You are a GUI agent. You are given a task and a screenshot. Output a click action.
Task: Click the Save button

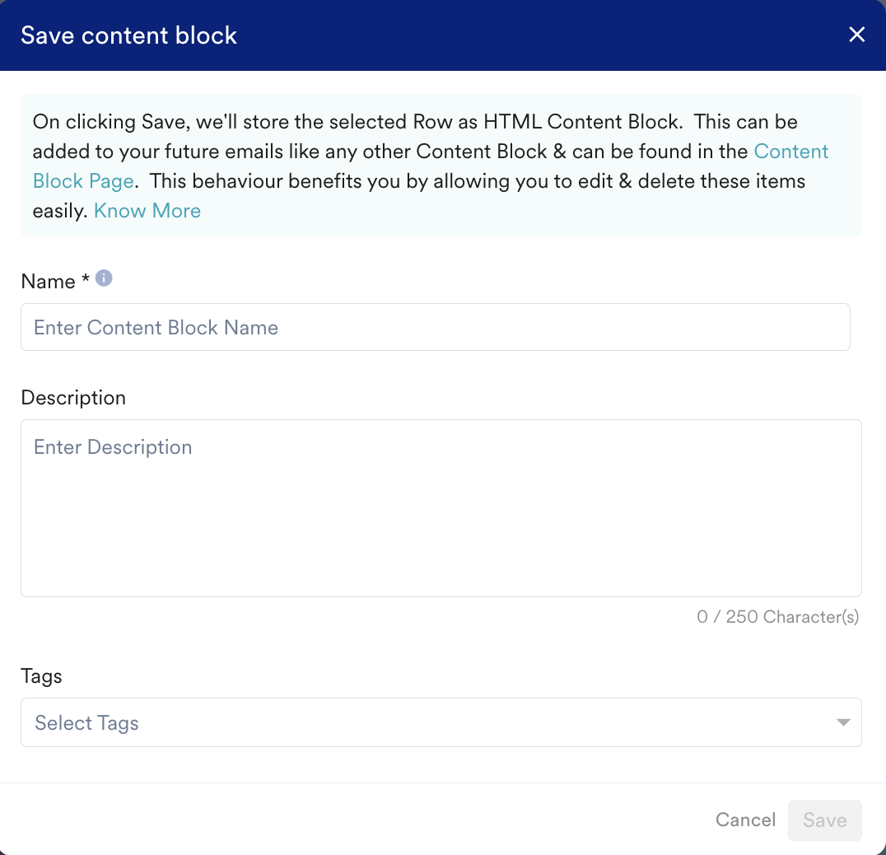pyautogui.click(x=824, y=820)
